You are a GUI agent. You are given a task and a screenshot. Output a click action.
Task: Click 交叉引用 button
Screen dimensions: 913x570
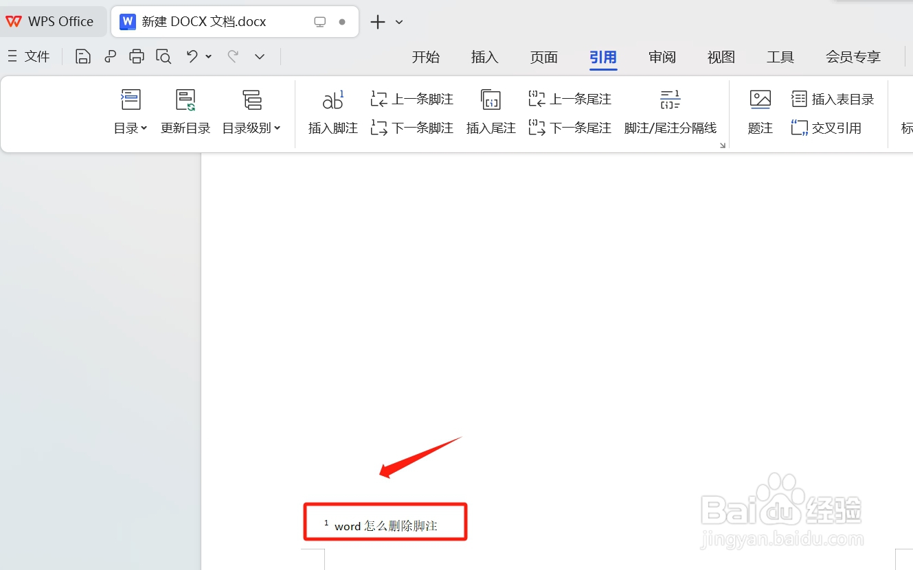click(x=826, y=128)
